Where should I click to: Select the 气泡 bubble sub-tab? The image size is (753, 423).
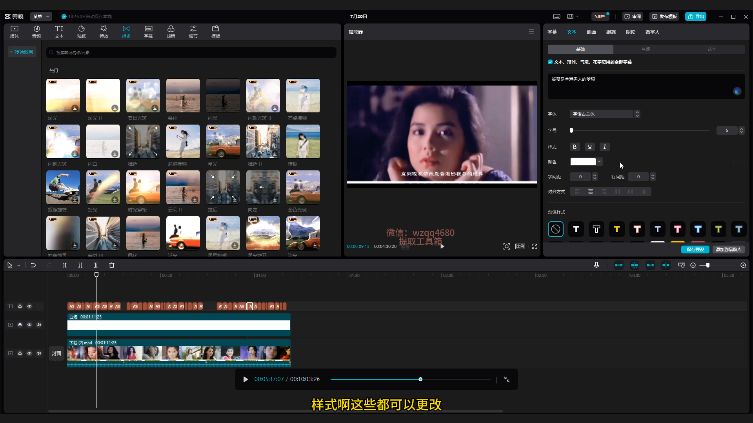(x=646, y=49)
